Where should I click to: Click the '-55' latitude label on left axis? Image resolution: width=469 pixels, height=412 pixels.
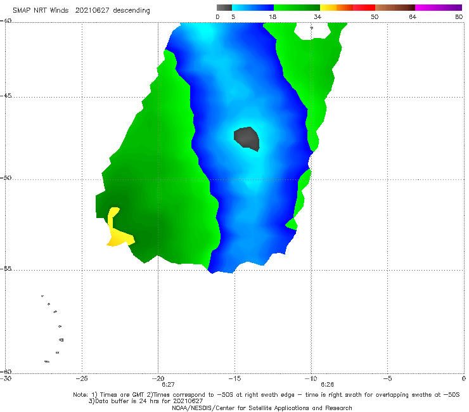[6, 269]
